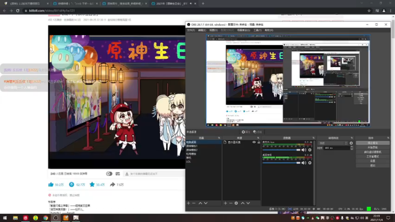Open the microphone channel settings gear in the mixer
395x222 pixels.
click(310, 150)
